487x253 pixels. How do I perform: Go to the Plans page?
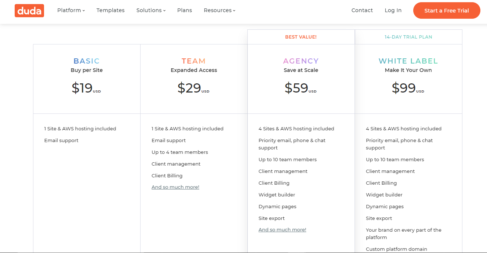(x=185, y=10)
